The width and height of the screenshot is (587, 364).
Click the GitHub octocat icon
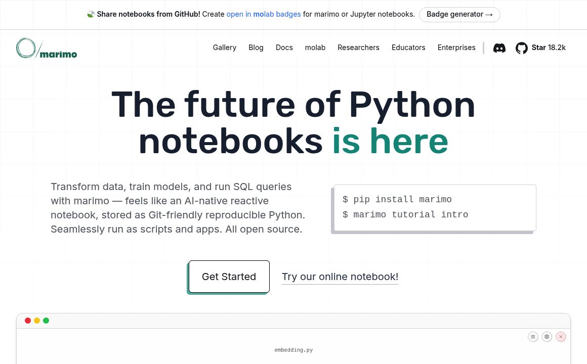click(x=521, y=48)
